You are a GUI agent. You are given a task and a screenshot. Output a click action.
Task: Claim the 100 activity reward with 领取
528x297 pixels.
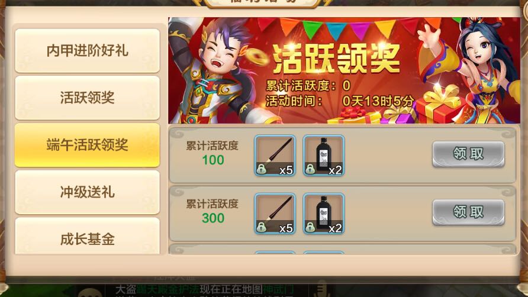[x=468, y=154]
